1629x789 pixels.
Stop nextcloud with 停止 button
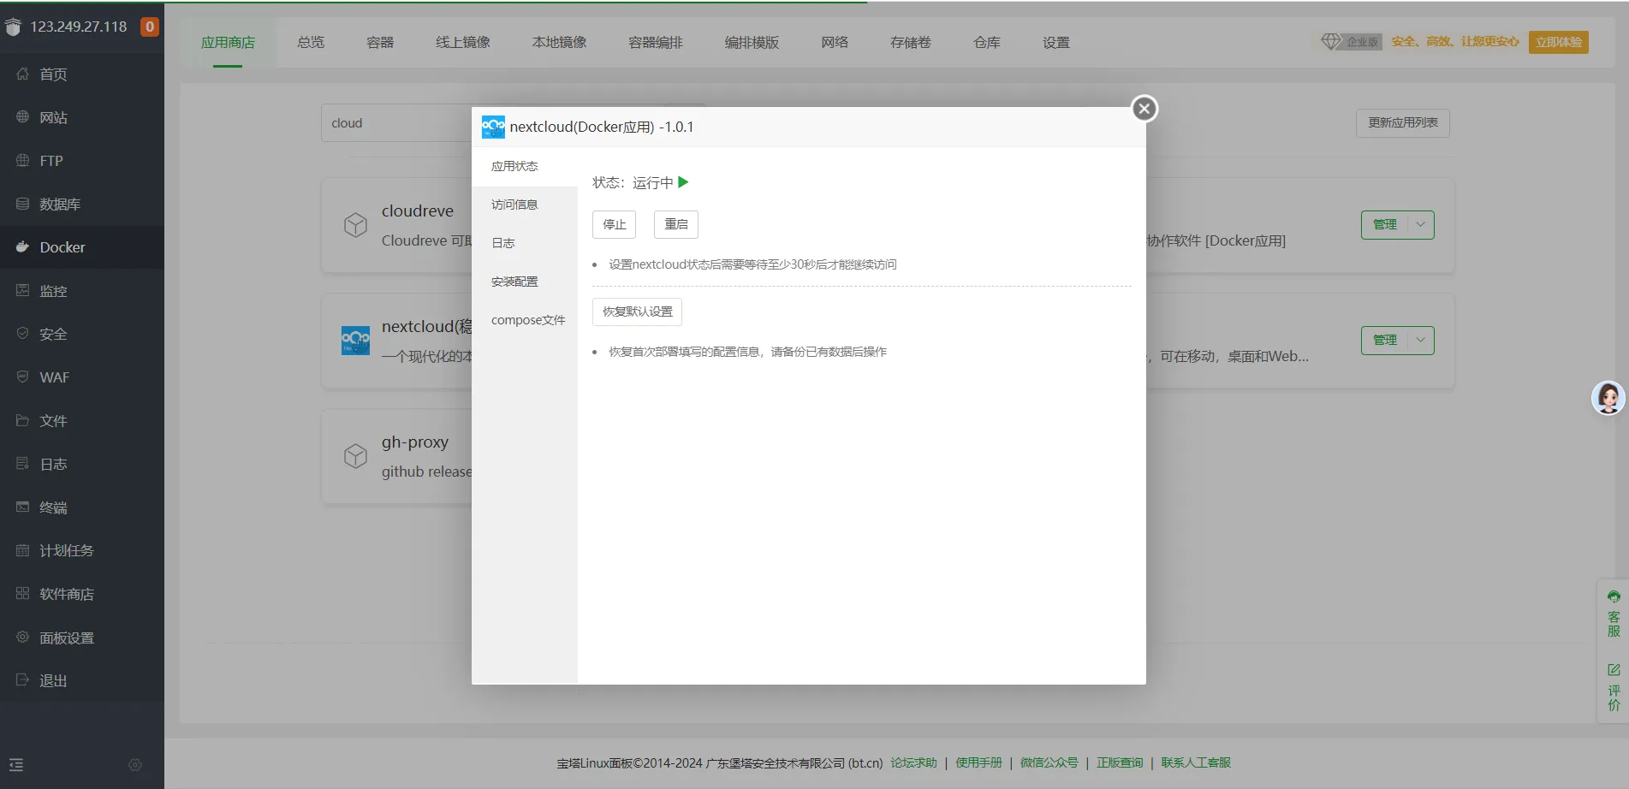point(615,224)
